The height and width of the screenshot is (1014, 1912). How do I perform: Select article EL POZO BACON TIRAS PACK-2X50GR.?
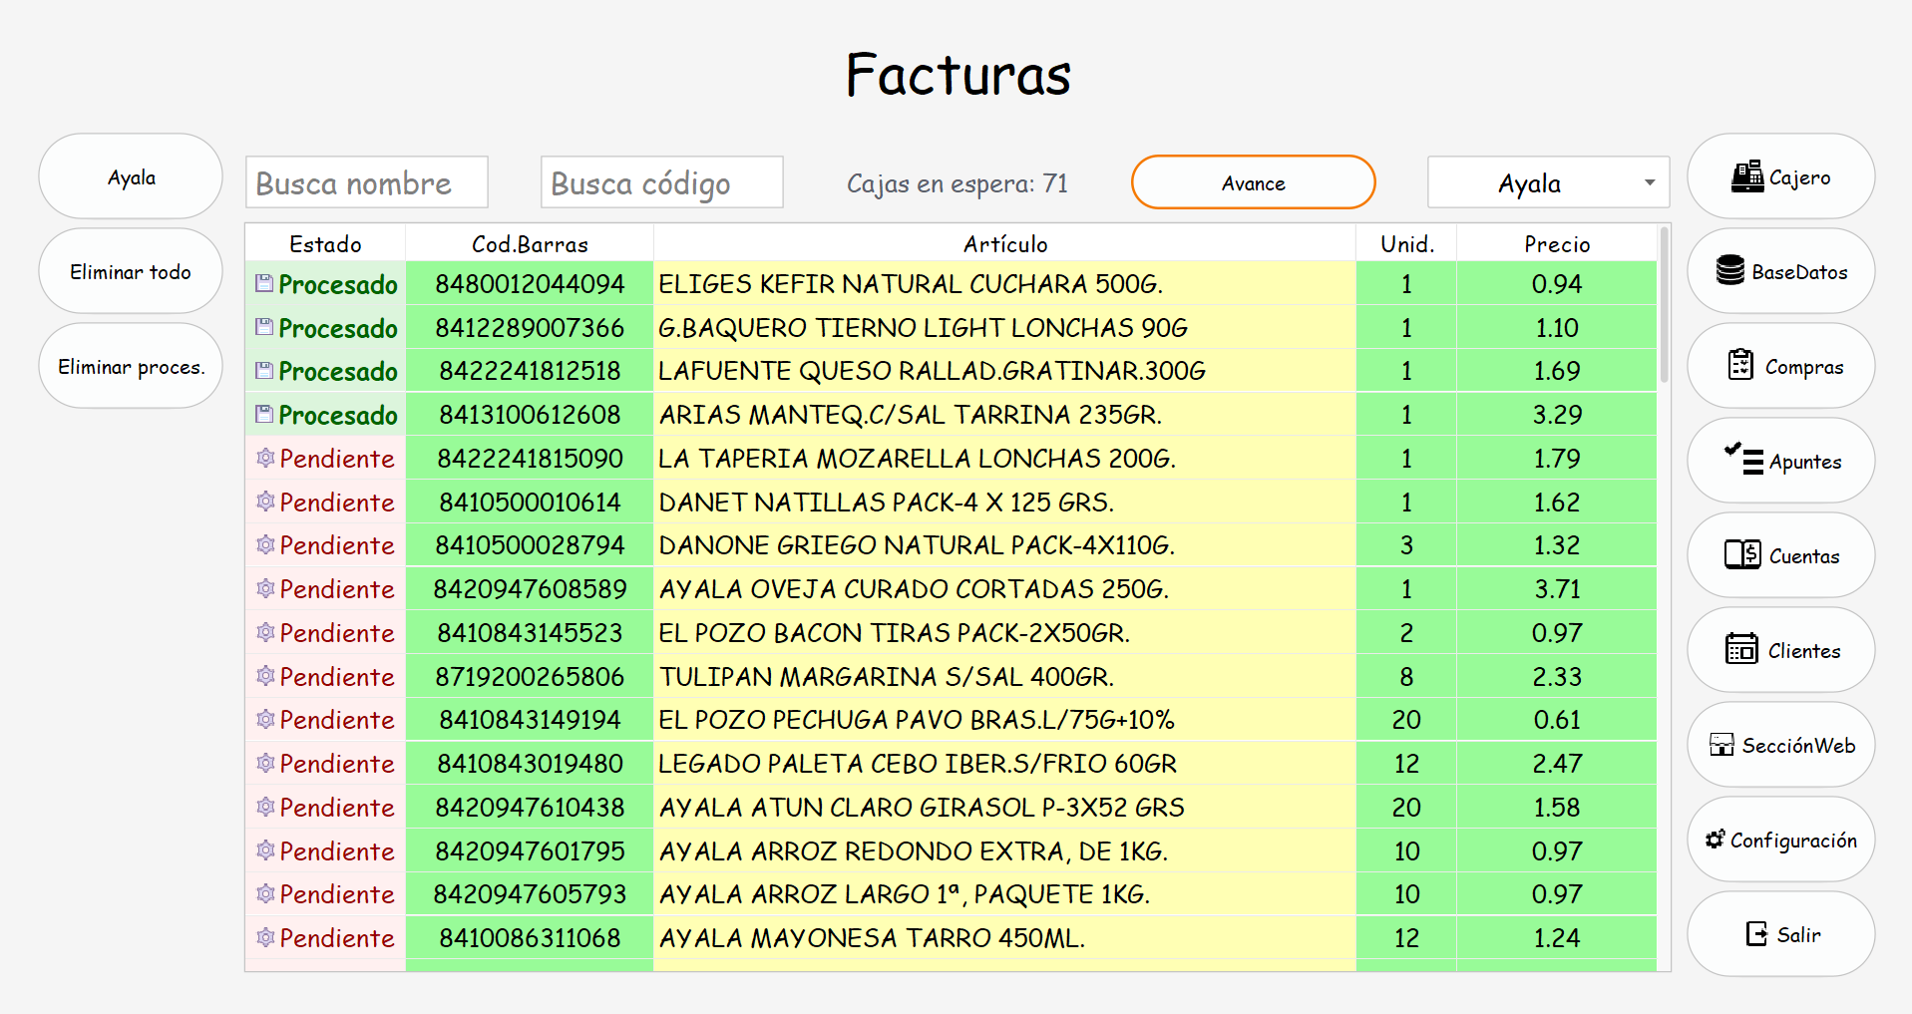coord(1005,633)
